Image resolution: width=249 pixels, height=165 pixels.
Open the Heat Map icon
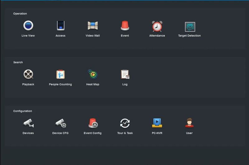coord(93,74)
